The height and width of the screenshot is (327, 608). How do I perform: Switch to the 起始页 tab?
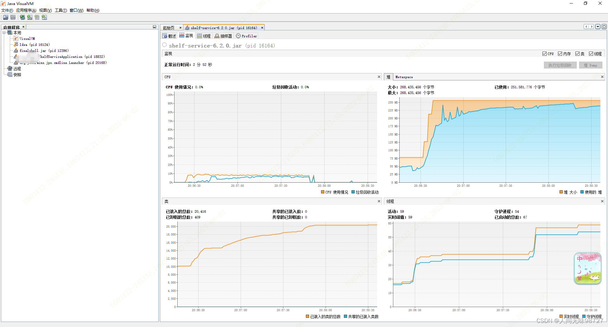point(169,28)
